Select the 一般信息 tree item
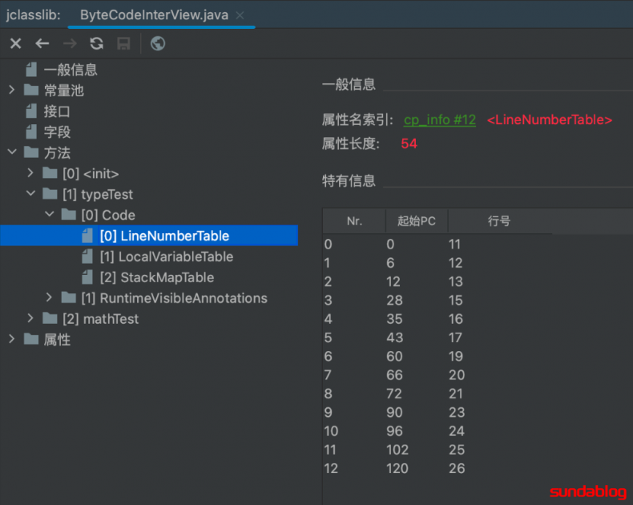633x505 pixels. point(71,70)
